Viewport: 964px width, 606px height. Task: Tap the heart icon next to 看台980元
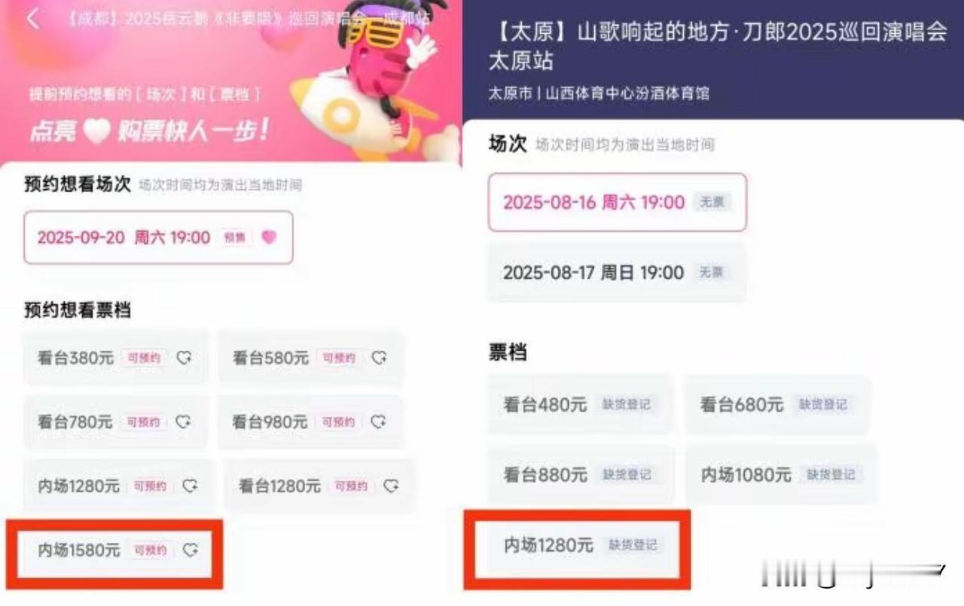tap(379, 422)
